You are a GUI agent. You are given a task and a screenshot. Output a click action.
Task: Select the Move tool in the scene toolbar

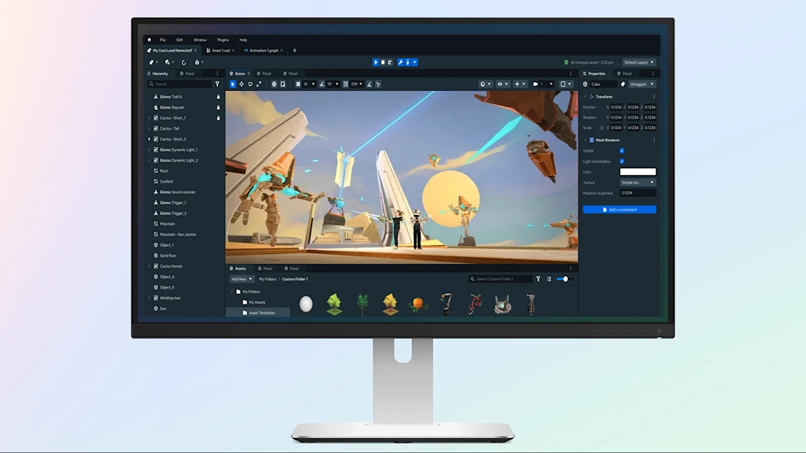[241, 84]
